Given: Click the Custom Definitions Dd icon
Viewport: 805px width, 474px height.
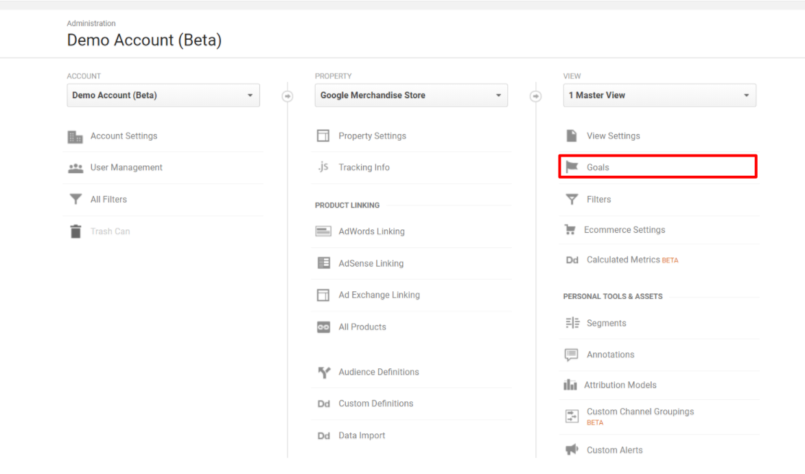Looking at the screenshot, I should coord(323,404).
